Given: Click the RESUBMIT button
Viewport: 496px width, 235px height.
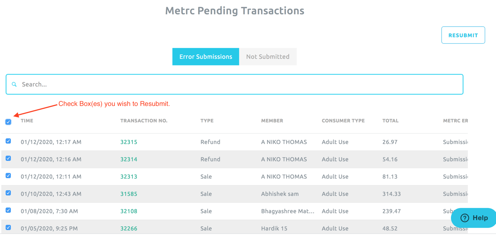Looking at the screenshot, I should [x=463, y=35].
